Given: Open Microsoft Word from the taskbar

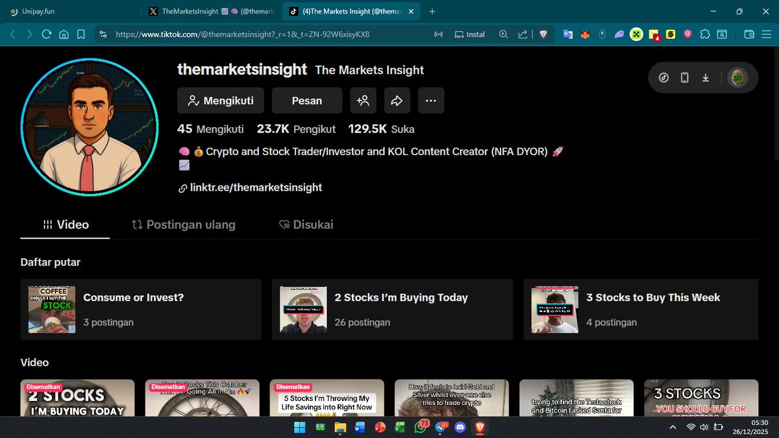Looking at the screenshot, I should tap(360, 427).
